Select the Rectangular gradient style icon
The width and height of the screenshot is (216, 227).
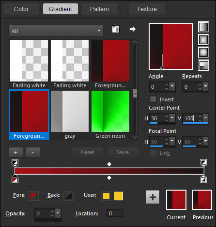[x=203, y=40]
